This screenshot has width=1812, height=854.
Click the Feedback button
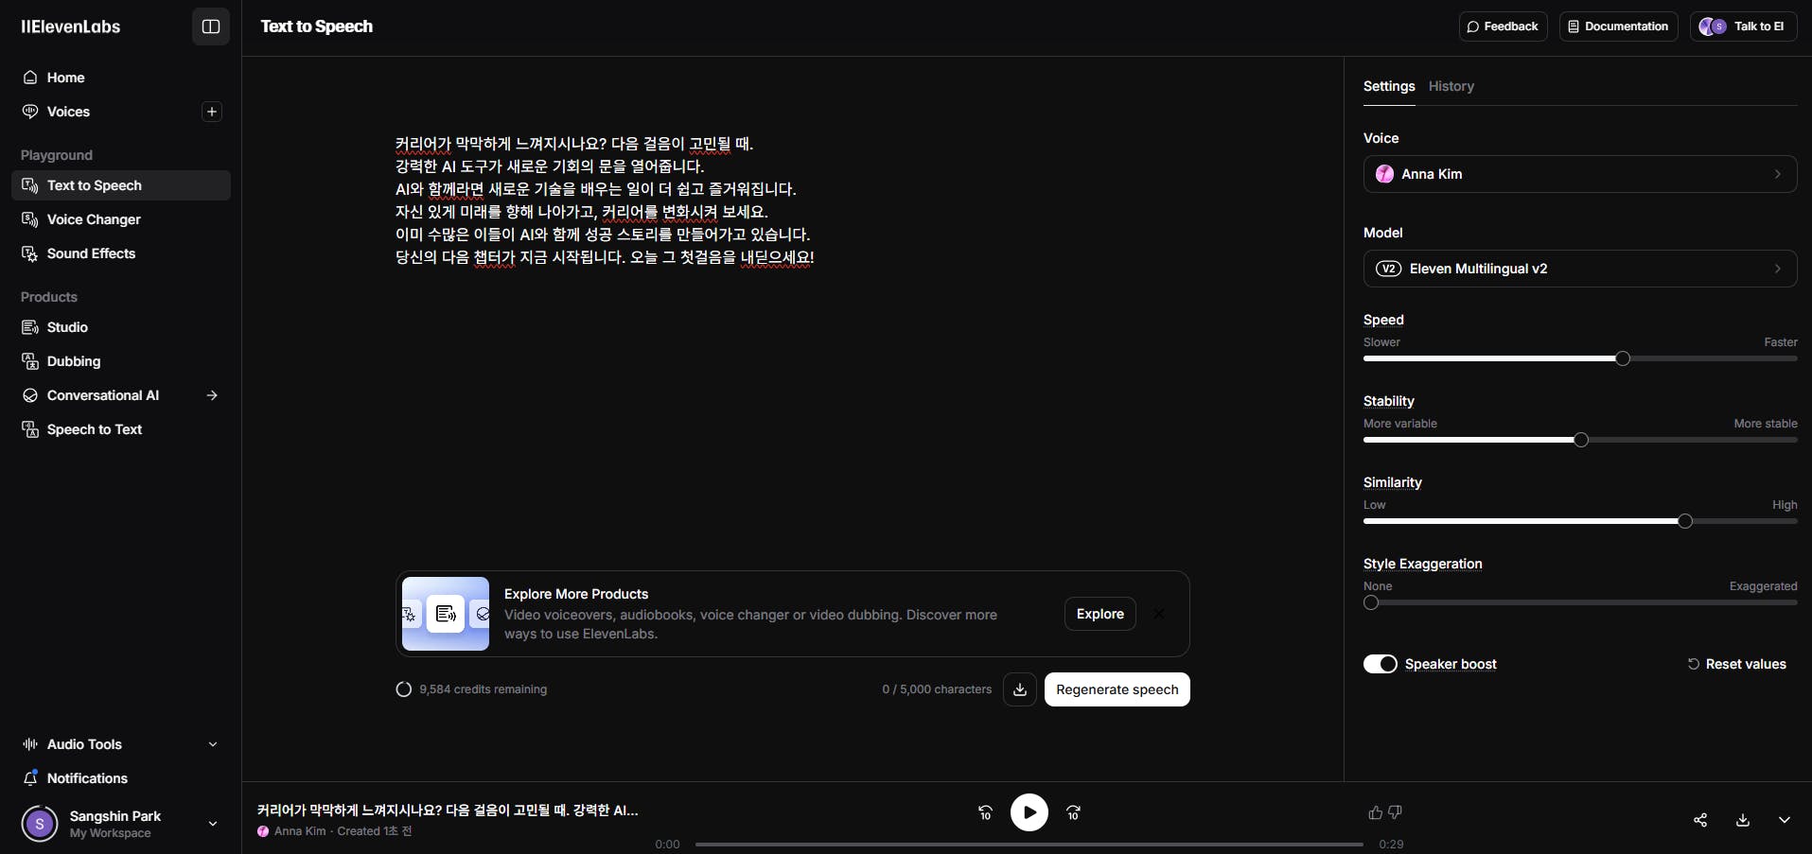(x=1503, y=26)
